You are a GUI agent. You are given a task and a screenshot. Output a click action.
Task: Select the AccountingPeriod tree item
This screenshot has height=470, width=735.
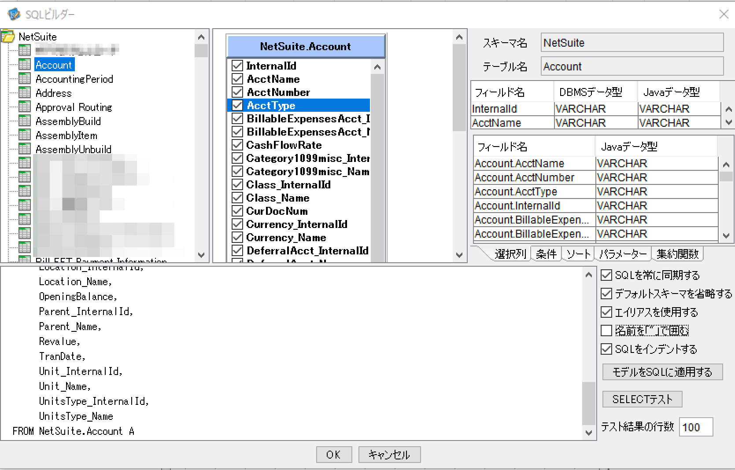(74, 79)
